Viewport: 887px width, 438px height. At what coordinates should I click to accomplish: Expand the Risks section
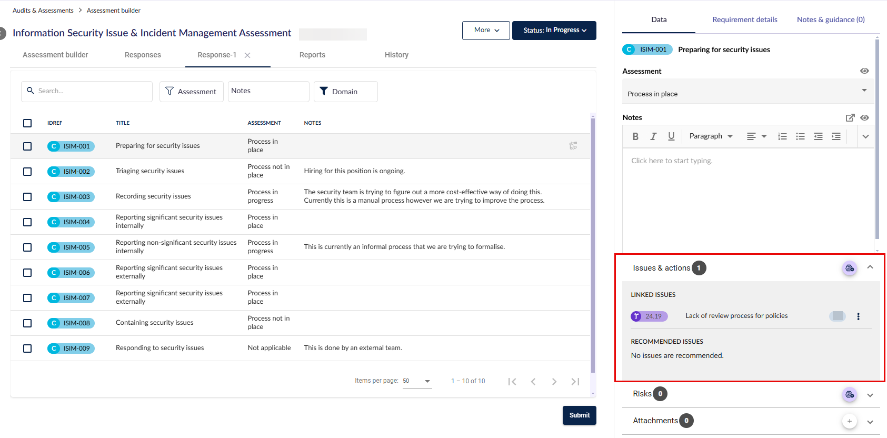(x=870, y=395)
